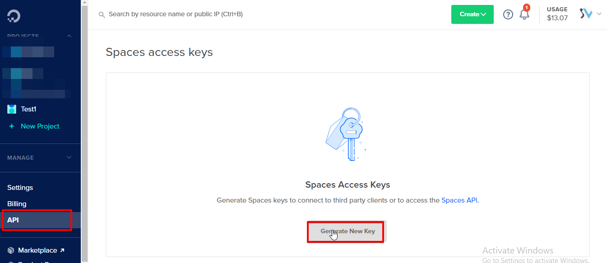Click the DigitalOcean logo icon
Image resolution: width=607 pixels, height=263 pixels.
[x=14, y=16]
